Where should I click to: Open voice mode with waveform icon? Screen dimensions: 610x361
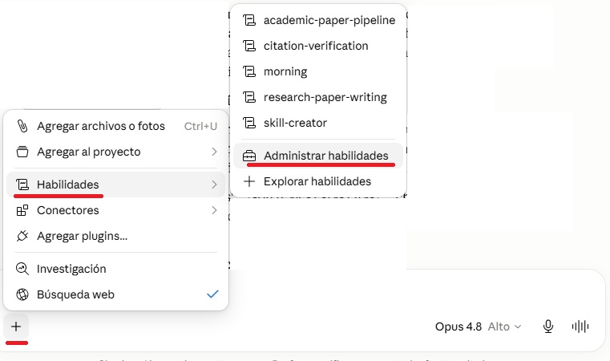coord(580,327)
